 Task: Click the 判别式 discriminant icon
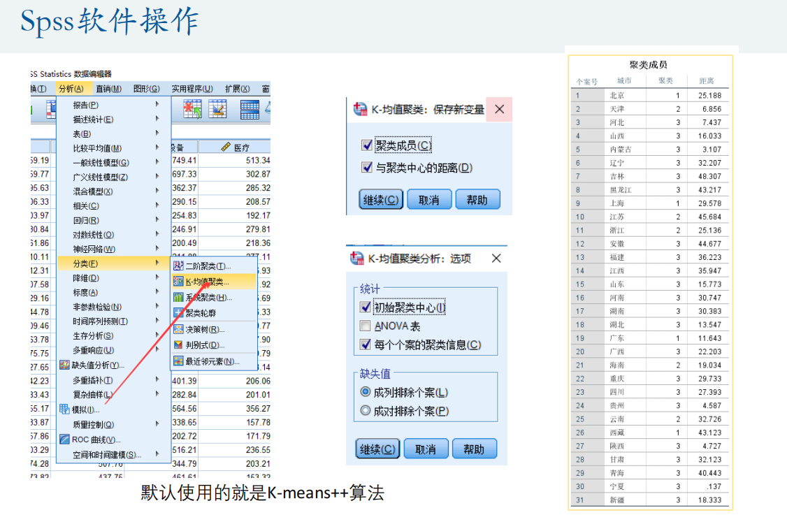[x=178, y=345]
